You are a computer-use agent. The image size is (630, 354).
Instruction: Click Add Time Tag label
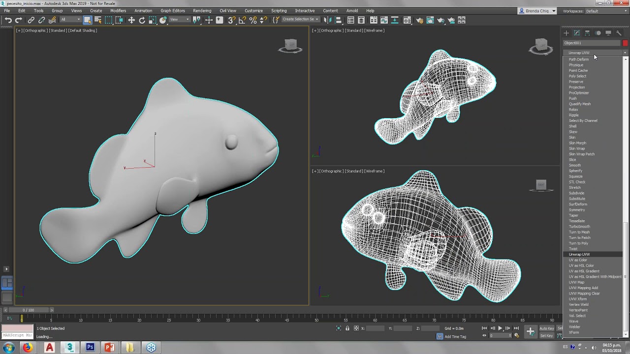(455, 337)
